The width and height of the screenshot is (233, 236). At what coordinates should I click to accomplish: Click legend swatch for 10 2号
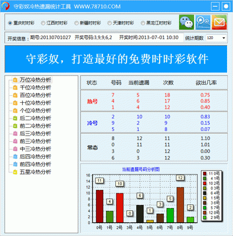tap(204, 183)
